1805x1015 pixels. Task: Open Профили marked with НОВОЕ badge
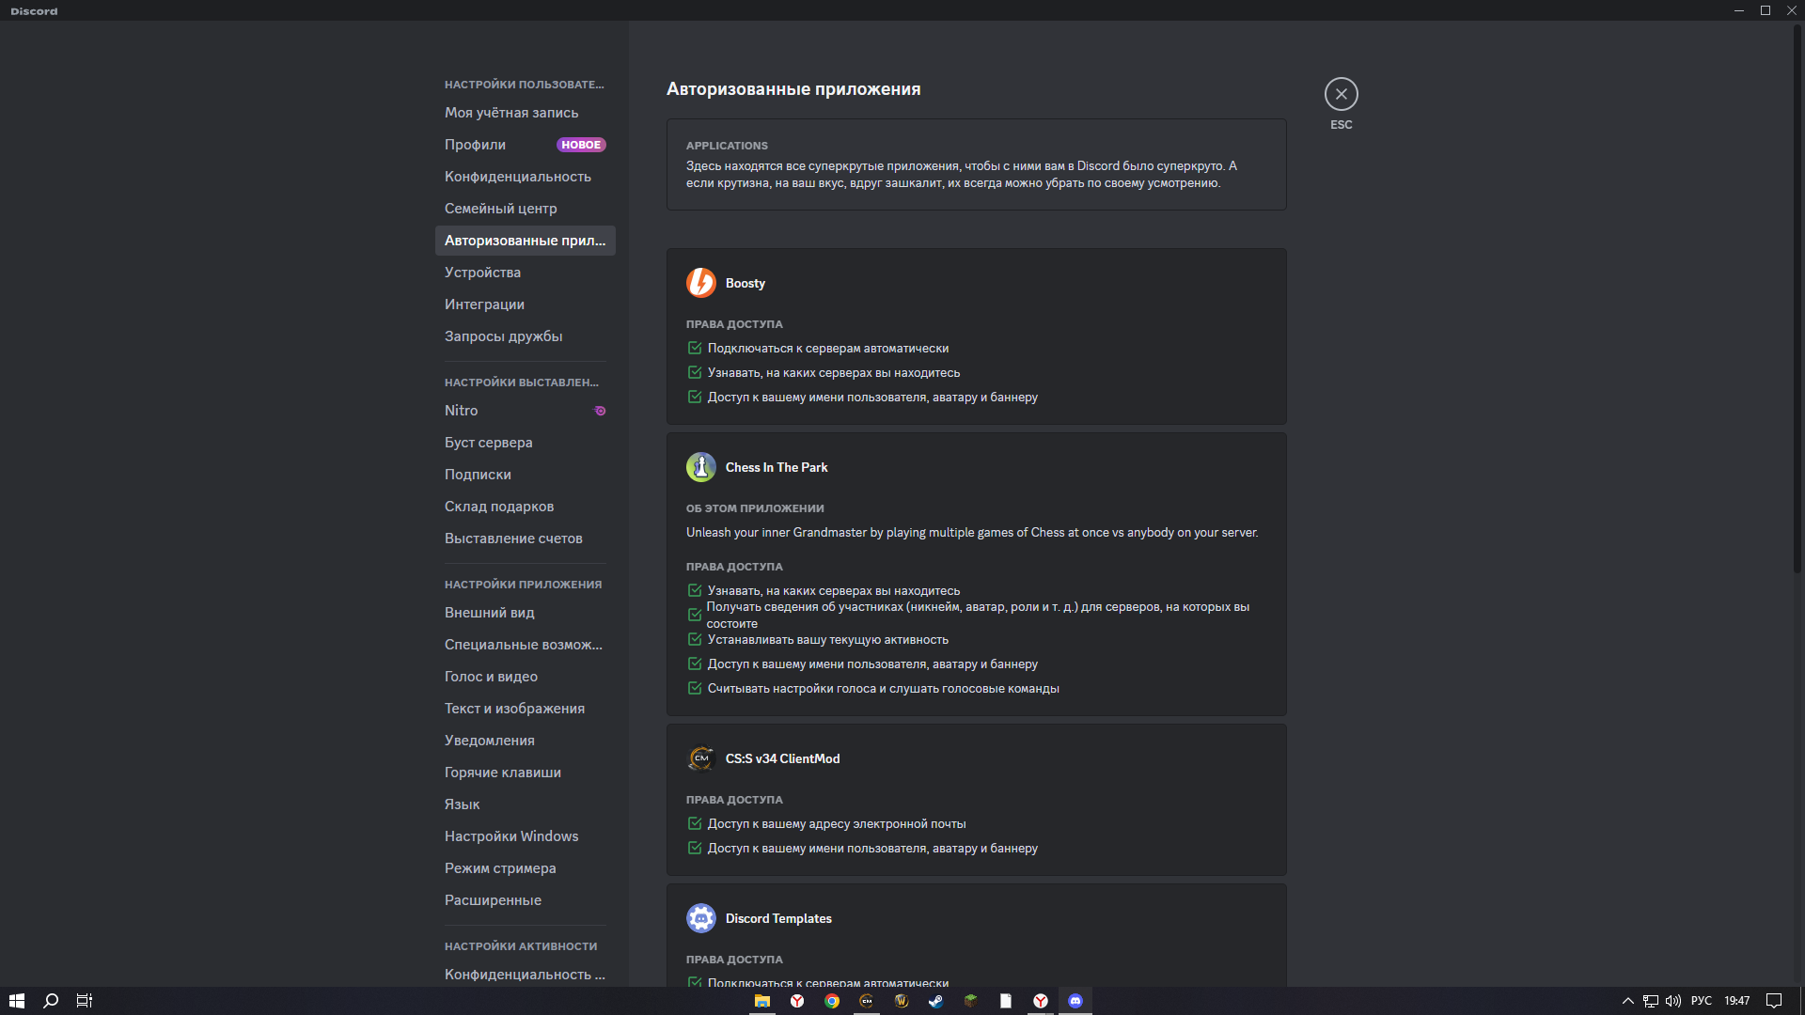pyautogui.click(x=475, y=145)
